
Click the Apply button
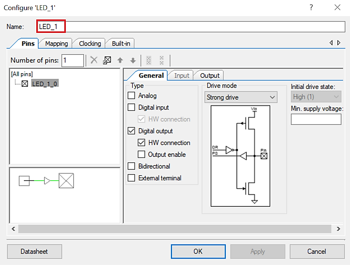coord(258,252)
